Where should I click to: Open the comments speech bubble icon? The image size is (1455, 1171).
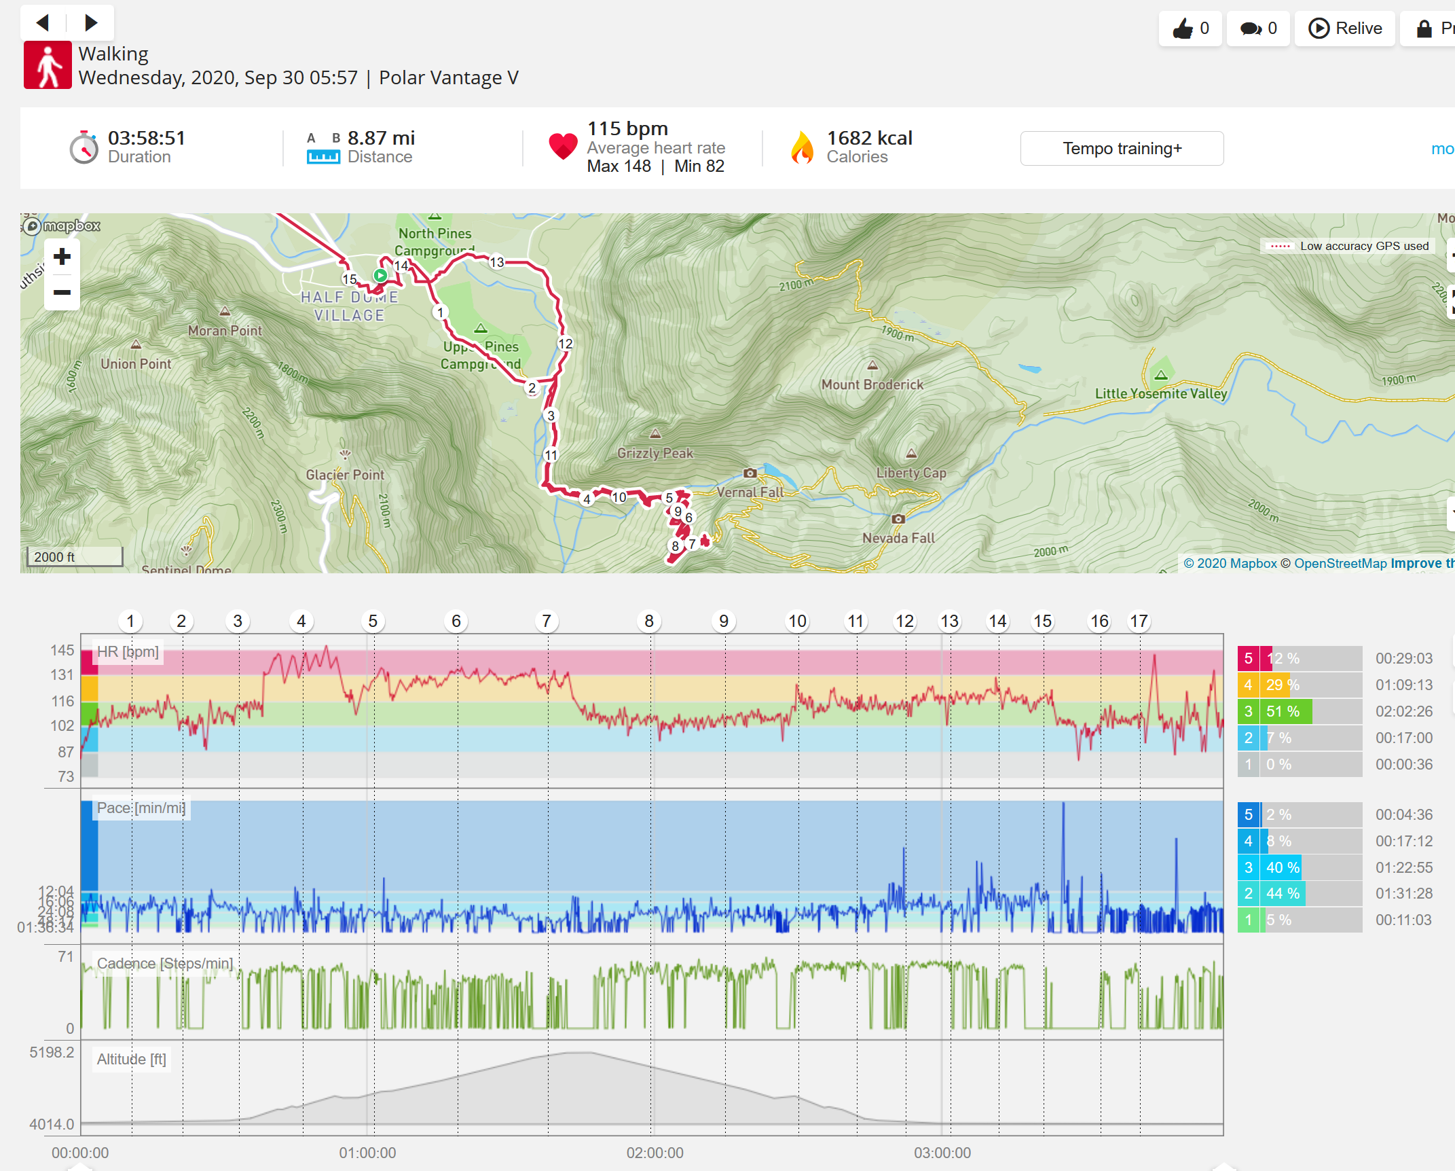click(1251, 29)
